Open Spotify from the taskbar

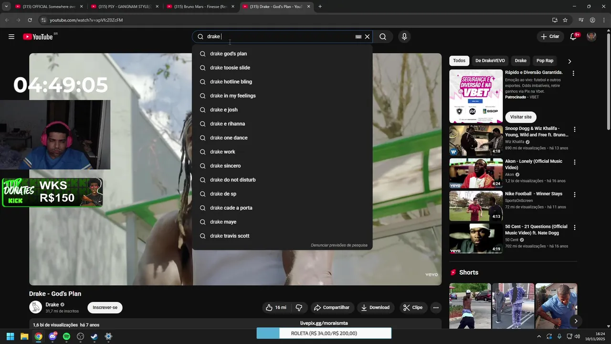66,336
